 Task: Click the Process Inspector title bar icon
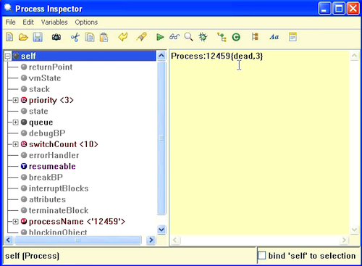[8, 8]
